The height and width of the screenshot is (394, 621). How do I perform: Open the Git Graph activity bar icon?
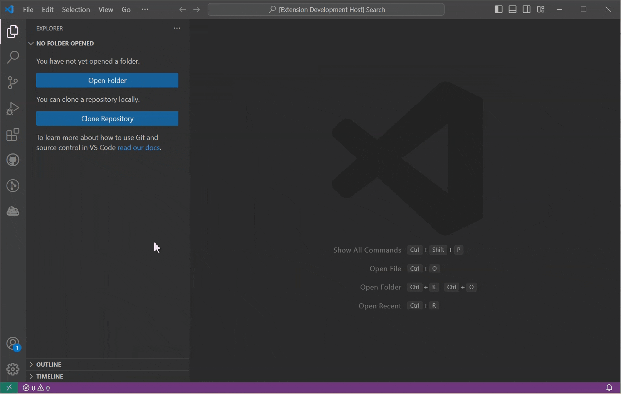coord(13,186)
